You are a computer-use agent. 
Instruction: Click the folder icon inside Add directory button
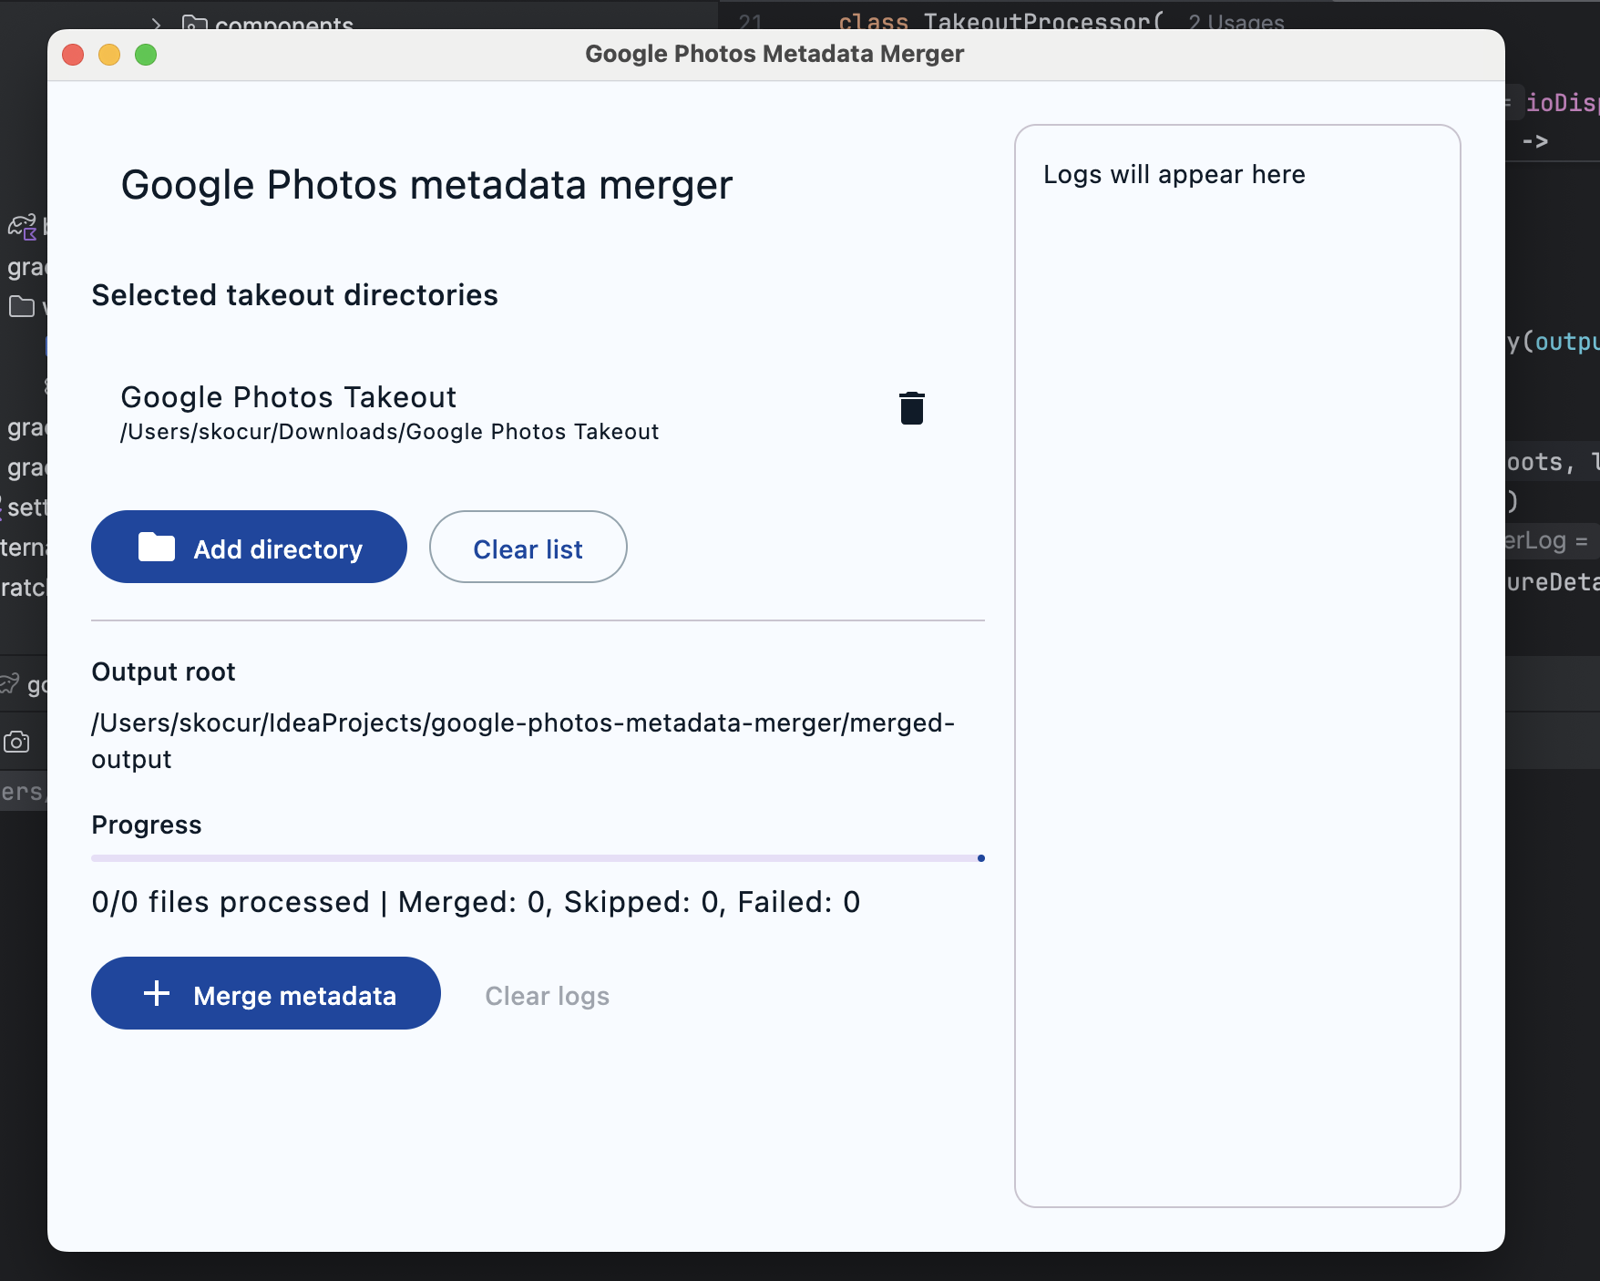point(159,547)
